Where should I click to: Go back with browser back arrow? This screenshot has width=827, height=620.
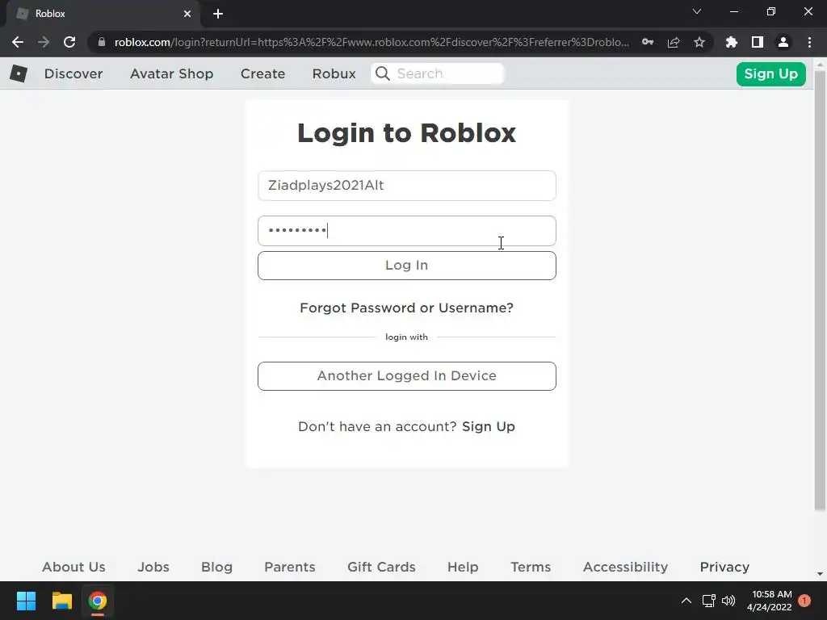18,42
